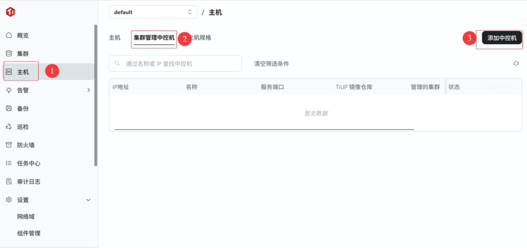Click the 告警 lightbulb icon

9,90
